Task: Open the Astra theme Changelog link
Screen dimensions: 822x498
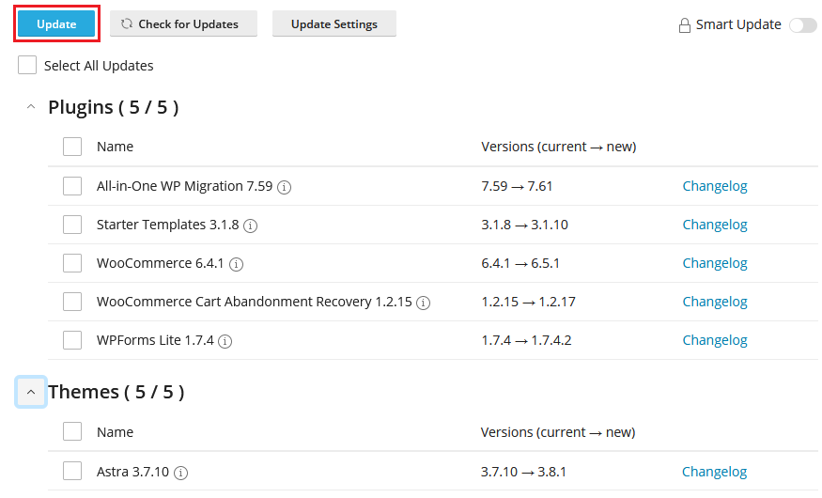Action: point(714,472)
